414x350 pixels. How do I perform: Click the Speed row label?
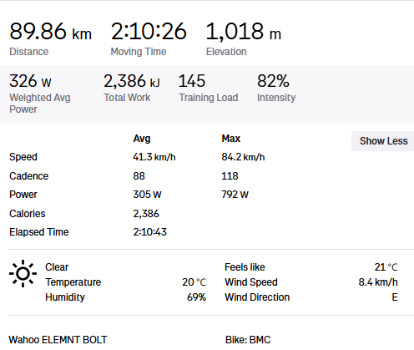pyautogui.click(x=23, y=157)
